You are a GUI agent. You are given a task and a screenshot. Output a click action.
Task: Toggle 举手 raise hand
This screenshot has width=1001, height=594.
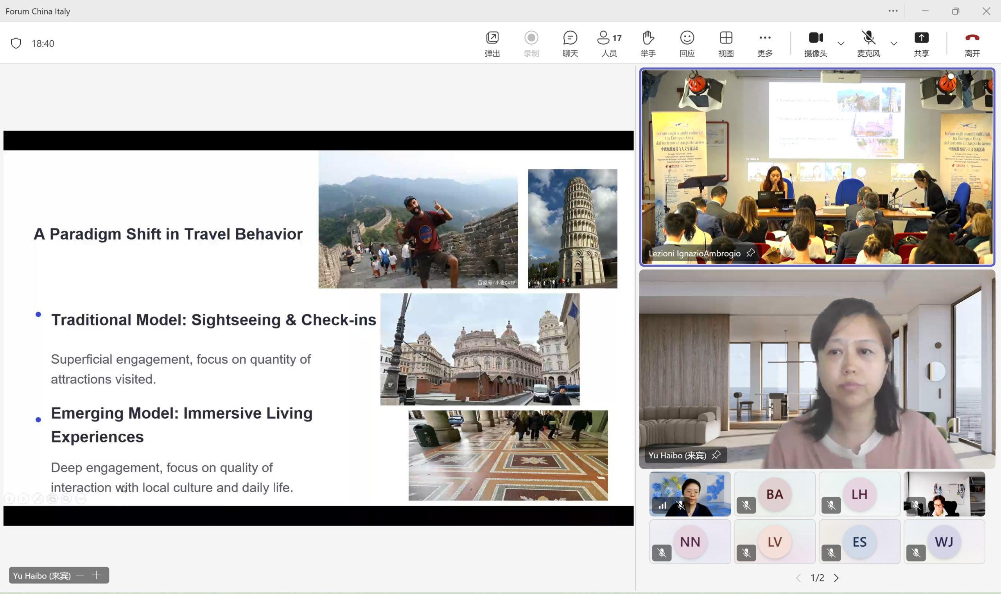(648, 44)
